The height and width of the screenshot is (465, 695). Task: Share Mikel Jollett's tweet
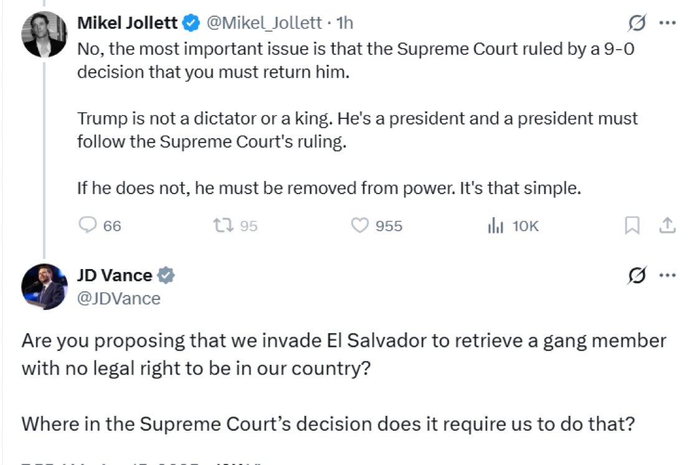point(667,225)
